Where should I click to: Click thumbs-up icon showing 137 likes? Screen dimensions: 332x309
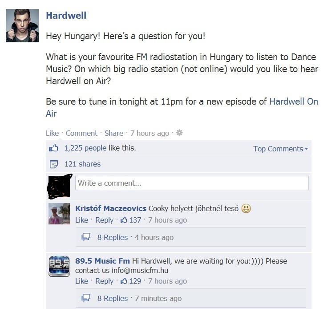tap(124, 220)
